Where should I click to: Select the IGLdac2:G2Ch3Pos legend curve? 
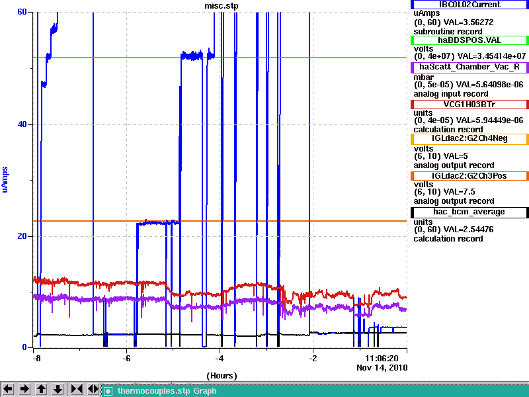click(469, 176)
